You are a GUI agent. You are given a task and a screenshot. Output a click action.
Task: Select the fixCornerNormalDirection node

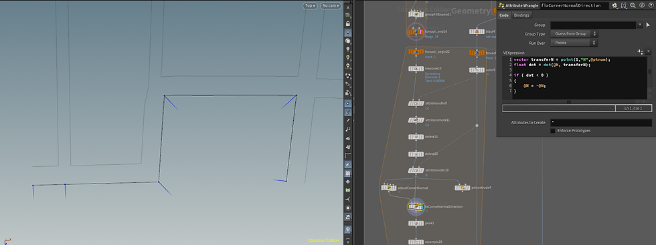point(416,206)
